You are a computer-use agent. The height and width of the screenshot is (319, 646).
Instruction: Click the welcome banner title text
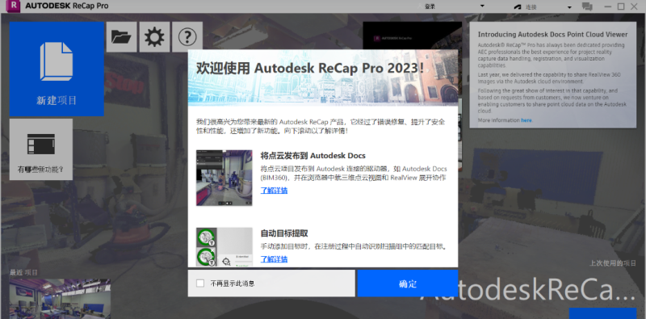[x=310, y=69]
